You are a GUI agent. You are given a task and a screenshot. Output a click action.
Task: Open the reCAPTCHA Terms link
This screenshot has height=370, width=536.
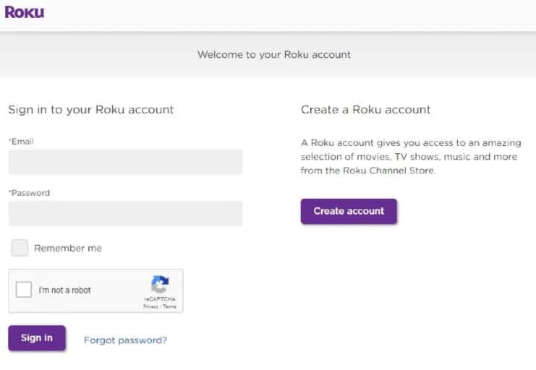[170, 307]
